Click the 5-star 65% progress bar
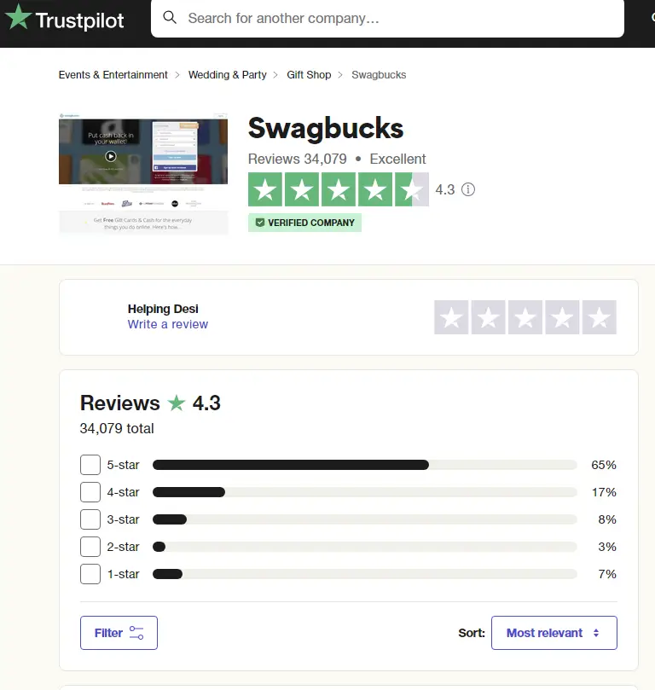This screenshot has width=655, height=690. click(365, 465)
